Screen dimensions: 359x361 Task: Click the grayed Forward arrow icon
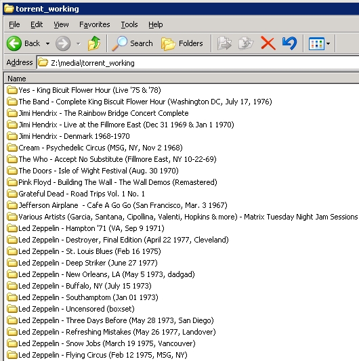click(x=63, y=43)
